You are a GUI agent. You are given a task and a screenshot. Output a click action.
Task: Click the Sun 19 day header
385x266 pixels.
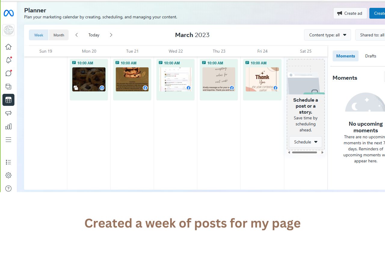click(x=46, y=51)
